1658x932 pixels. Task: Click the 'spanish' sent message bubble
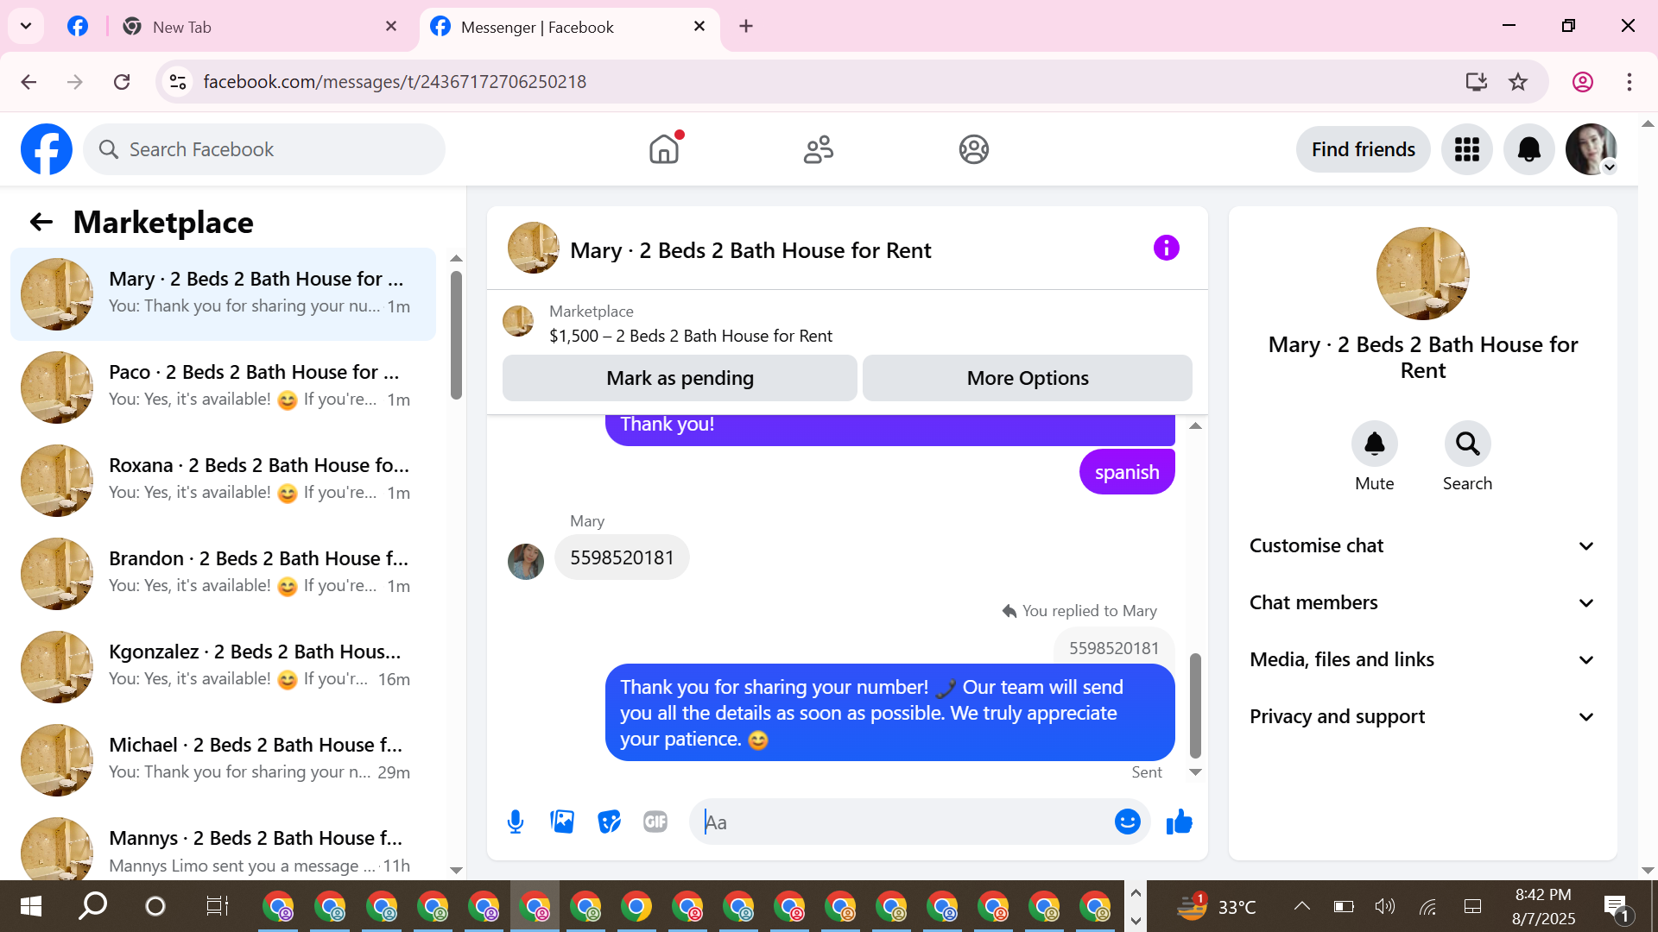coord(1127,472)
